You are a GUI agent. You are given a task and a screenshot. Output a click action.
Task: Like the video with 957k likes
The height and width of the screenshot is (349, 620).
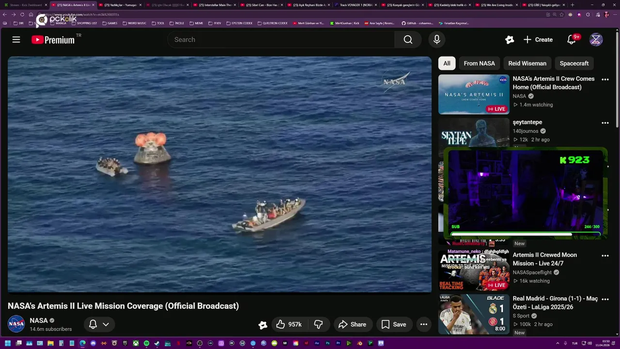point(289,324)
